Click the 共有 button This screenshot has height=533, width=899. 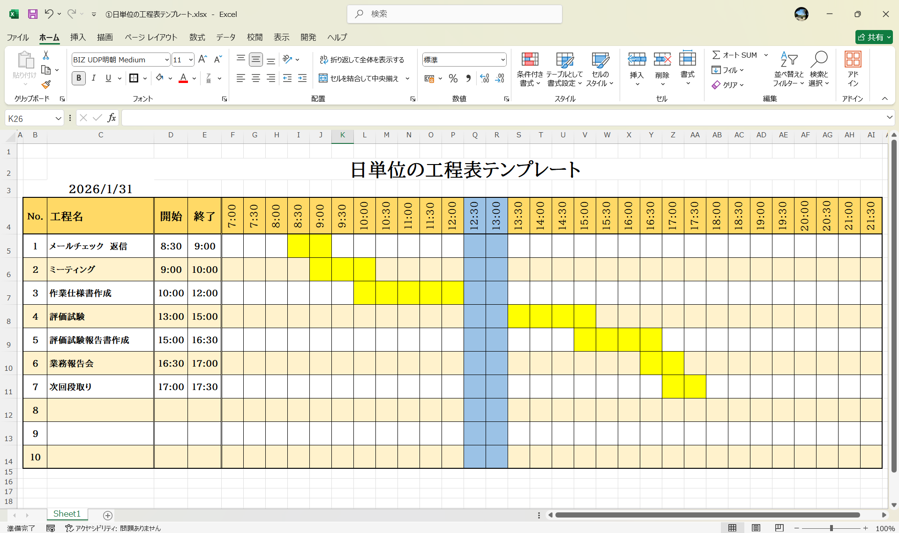coord(873,37)
